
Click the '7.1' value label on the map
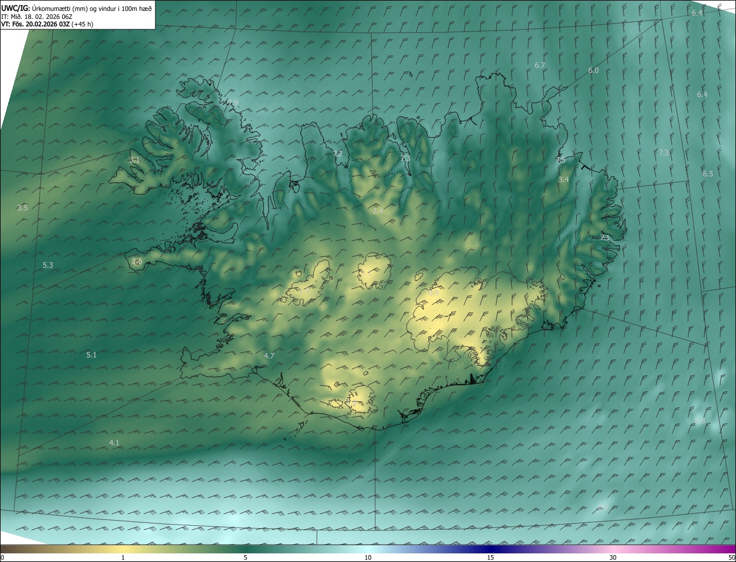(x=604, y=237)
